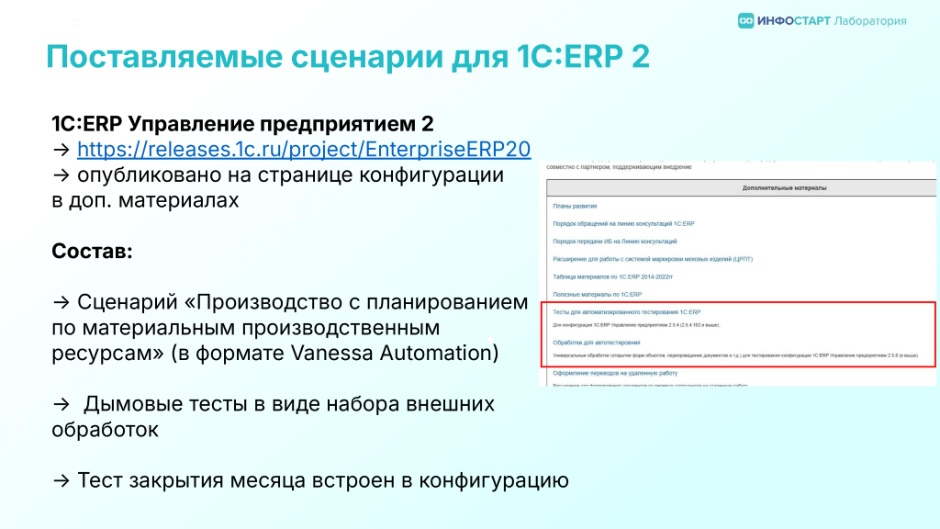Click the "Дополнительные материалы" table header
Viewport: 940px width, 529px height.
[x=741, y=187]
